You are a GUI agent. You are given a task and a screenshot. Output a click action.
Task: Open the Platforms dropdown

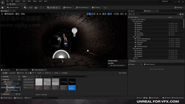68,8
